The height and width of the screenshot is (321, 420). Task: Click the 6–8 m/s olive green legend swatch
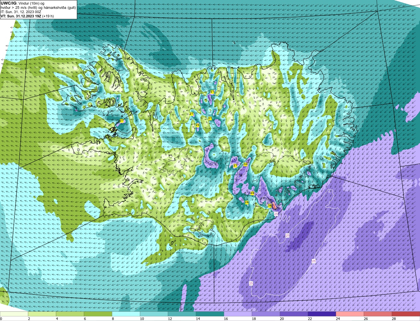tap(98, 314)
